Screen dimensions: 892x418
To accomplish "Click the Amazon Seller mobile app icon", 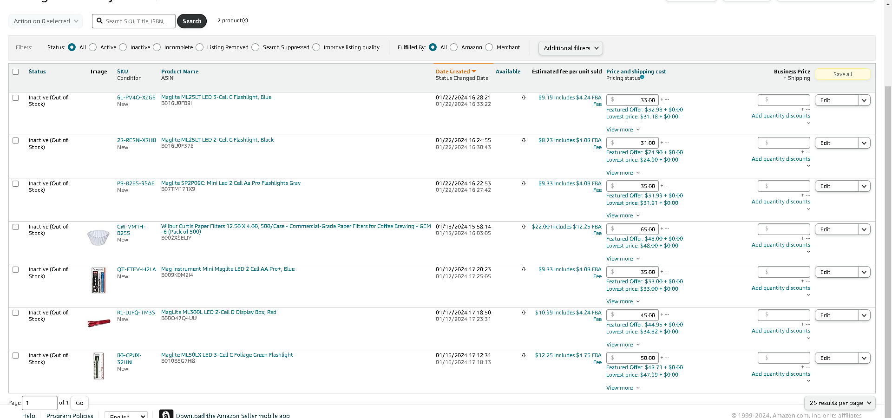I will pos(166,414).
